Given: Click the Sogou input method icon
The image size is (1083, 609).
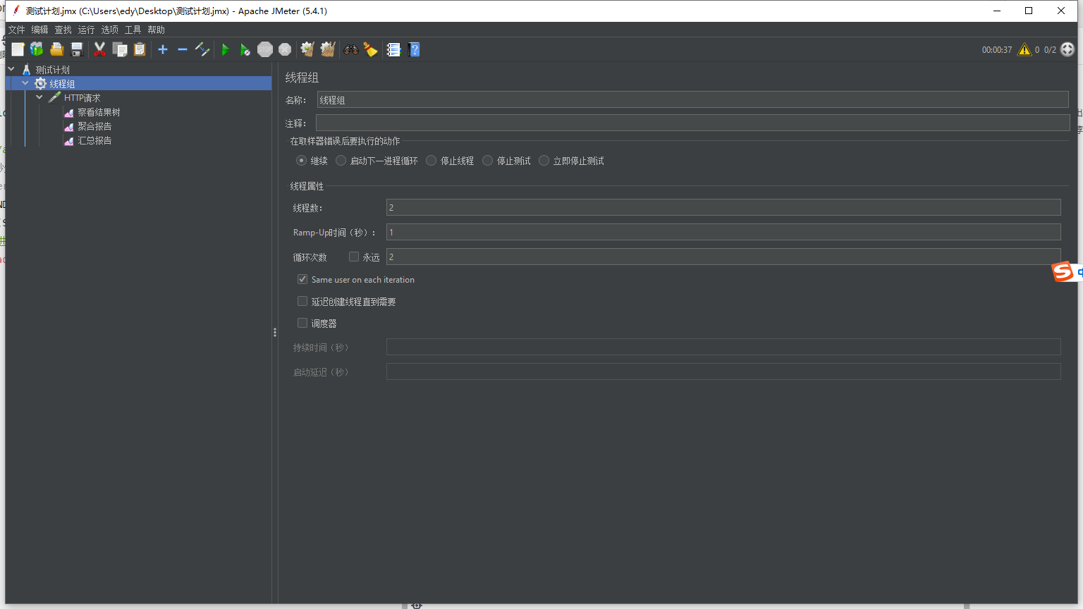Looking at the screenshot, I should (1063, 271).
